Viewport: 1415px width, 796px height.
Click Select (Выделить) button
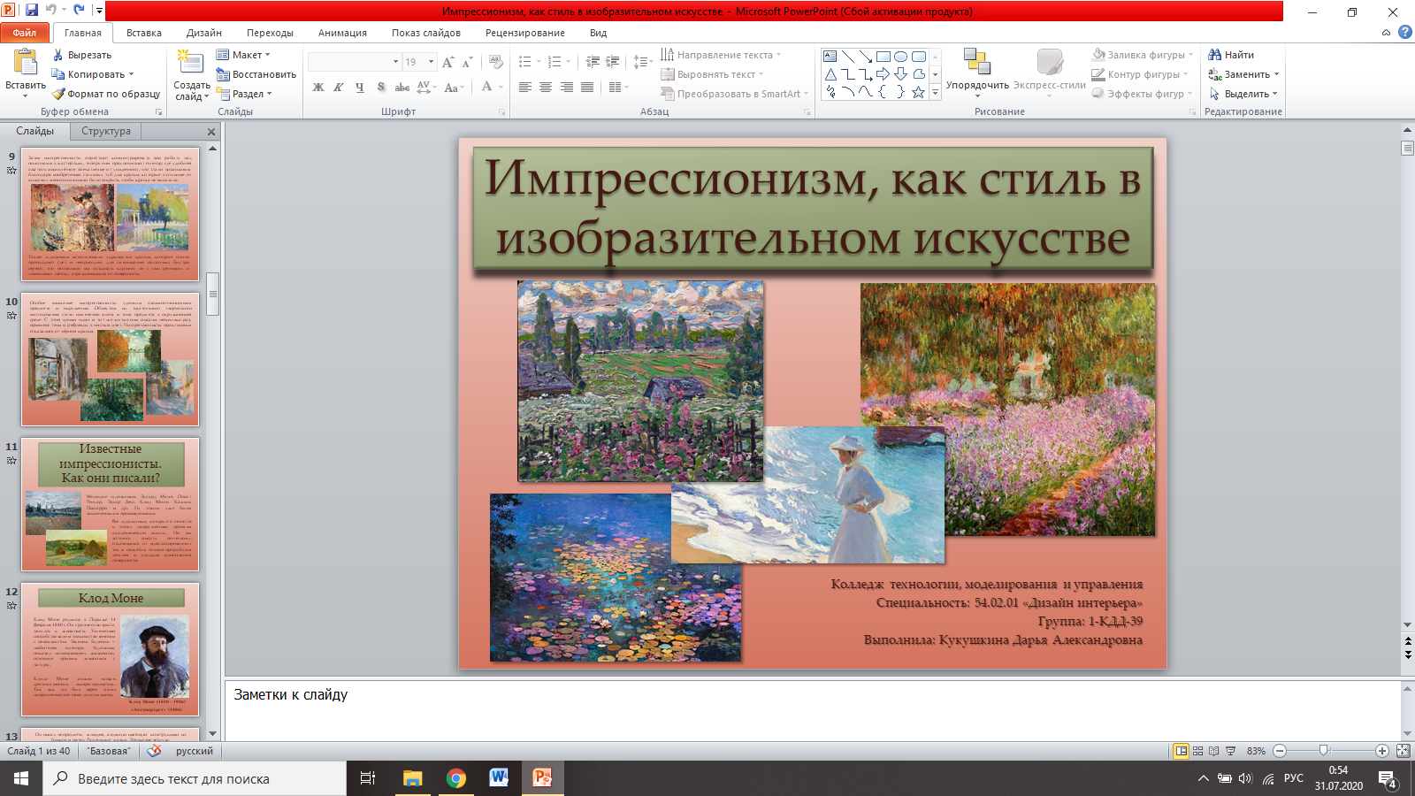click(1243, 94)
